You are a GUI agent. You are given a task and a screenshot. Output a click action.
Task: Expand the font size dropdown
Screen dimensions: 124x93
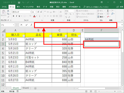click(36, 12)
